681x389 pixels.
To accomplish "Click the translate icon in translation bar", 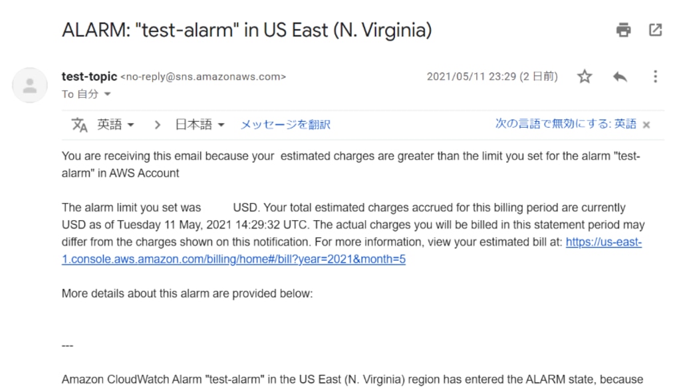I will 80,125.
